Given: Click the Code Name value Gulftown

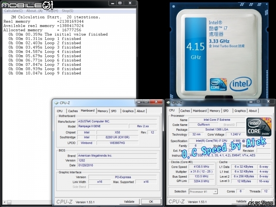Looking at the screenshot, I should (x=204, y=125).
